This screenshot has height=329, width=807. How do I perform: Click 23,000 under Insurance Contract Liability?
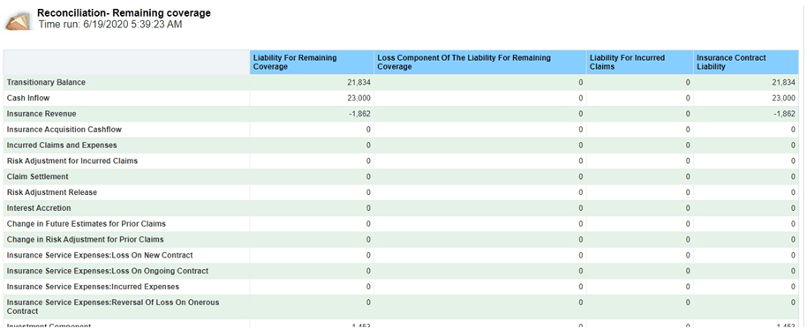click(784, 98)
